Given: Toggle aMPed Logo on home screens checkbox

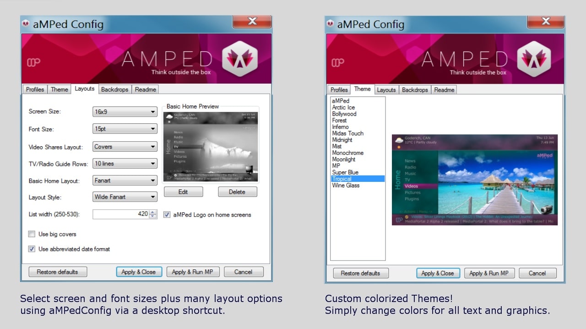Looking at the screenshot, I should pos(167,215).
